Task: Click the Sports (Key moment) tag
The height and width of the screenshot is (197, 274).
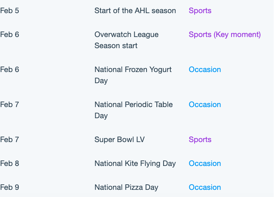Action: point(225,35)
